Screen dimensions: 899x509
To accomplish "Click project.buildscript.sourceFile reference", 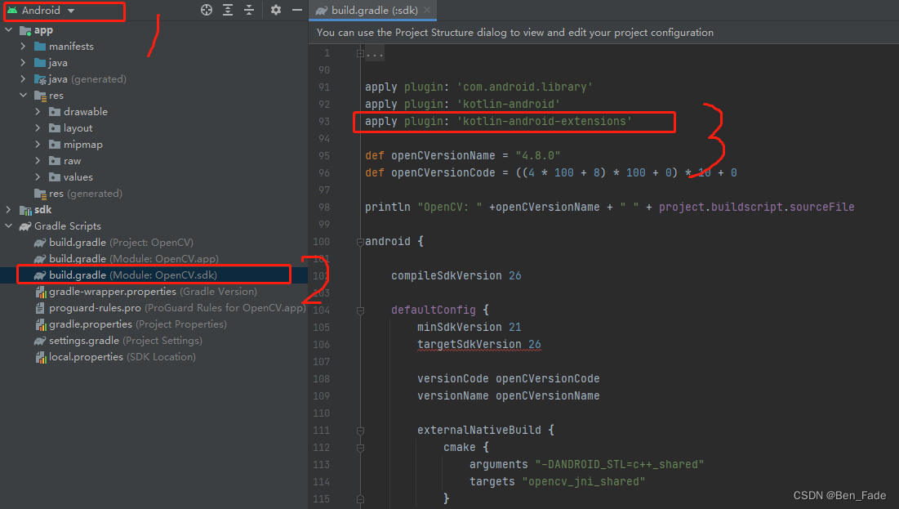I will coord(756,208).
